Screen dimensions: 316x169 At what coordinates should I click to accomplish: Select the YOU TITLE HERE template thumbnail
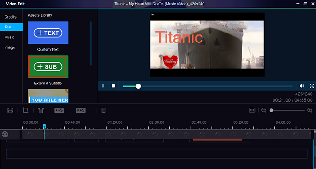pyautogui.click(x=48, y=96)
